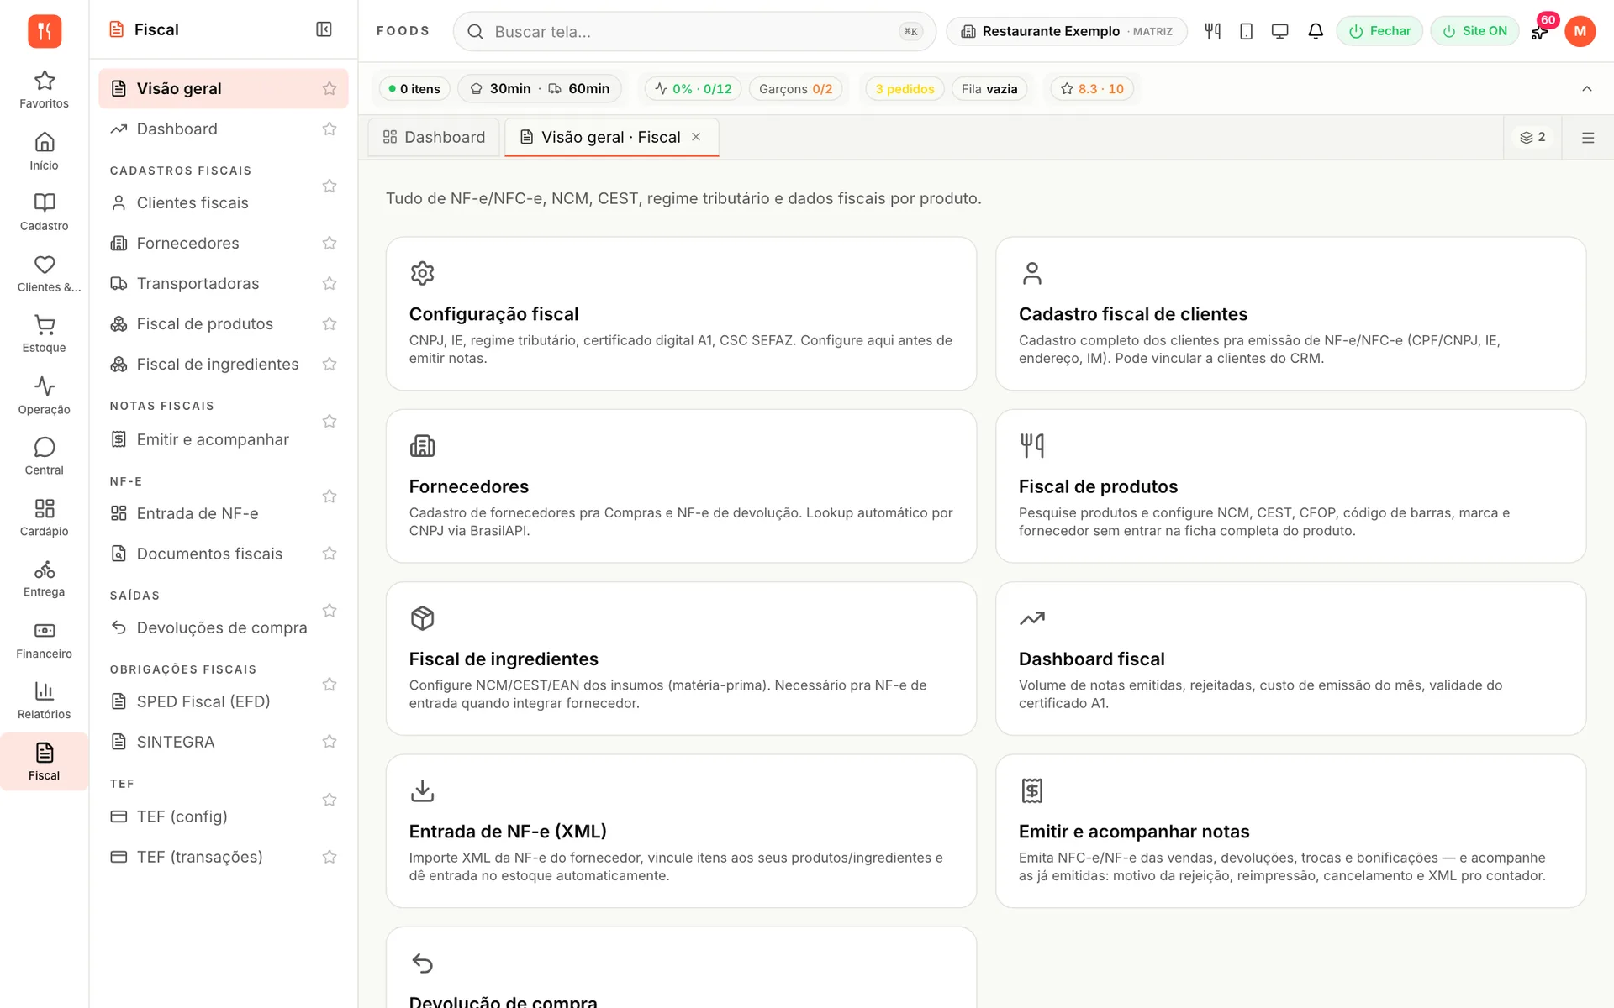Click the 0 itens status pill
This screenshot has height=1008, width=1614.
point(414,88)
